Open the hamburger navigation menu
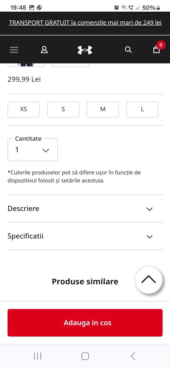The image size is (170, 368). pos(14,50)
